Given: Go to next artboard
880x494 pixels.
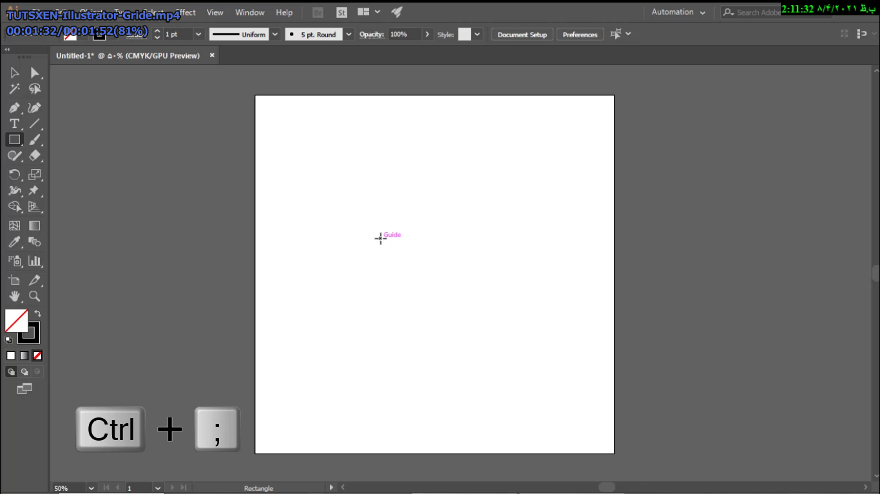Looking at the screenshot, I should tap(172, 488).
